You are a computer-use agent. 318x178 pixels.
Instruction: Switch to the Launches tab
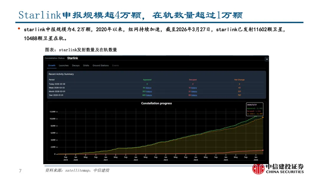click(64, 65)
